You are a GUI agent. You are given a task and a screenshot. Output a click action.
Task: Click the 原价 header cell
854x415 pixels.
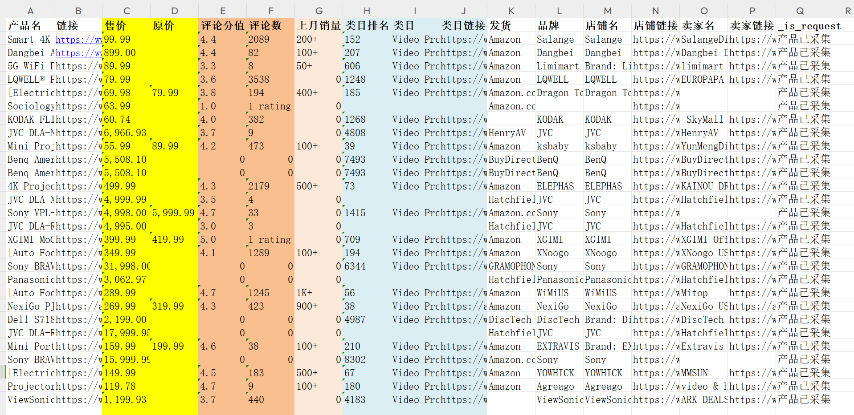(175, 25)
